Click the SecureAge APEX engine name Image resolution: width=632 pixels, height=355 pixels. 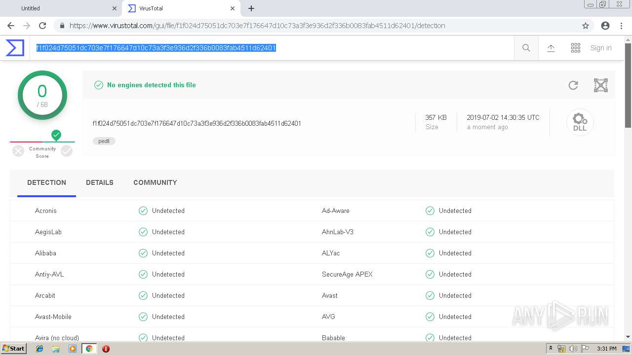pos(347,274)
